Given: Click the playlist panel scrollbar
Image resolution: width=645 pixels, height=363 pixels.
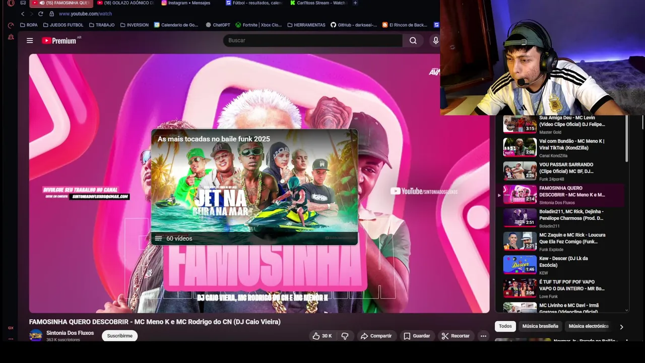Looking at the screenshot, I should 627,139.
